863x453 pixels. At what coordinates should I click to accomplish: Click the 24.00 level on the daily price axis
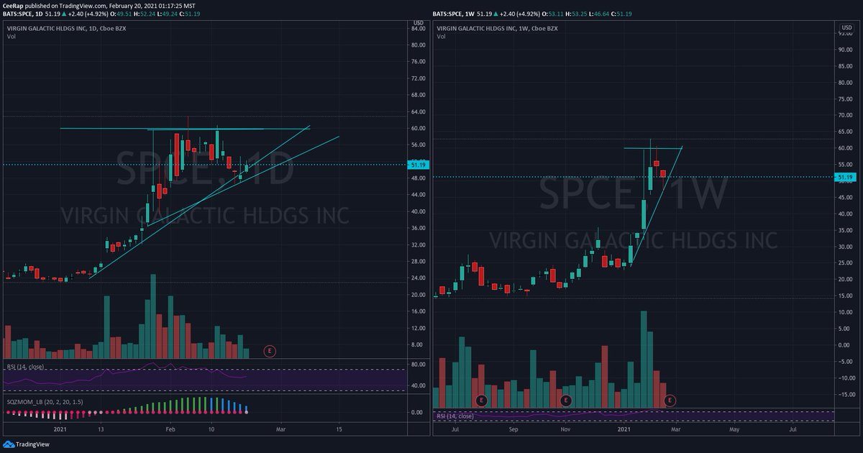point(419,278)
